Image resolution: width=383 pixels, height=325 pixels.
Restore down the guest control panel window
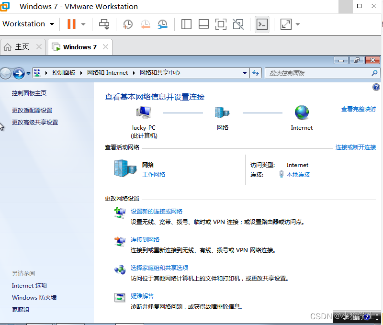pos(357,60)
